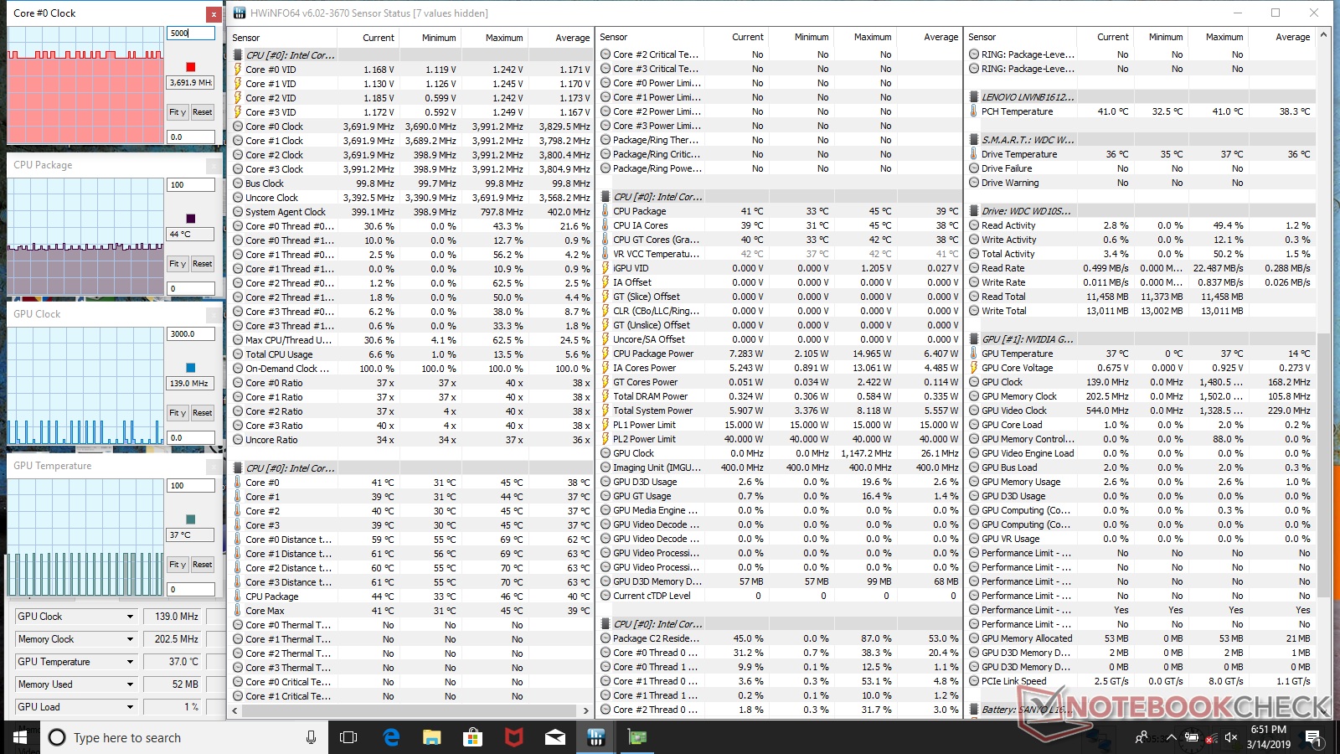
Task: Click the clock icon of Core #0 Clock row
Action: 238,127
